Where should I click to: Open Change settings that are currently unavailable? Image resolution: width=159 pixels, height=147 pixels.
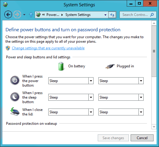48,48
